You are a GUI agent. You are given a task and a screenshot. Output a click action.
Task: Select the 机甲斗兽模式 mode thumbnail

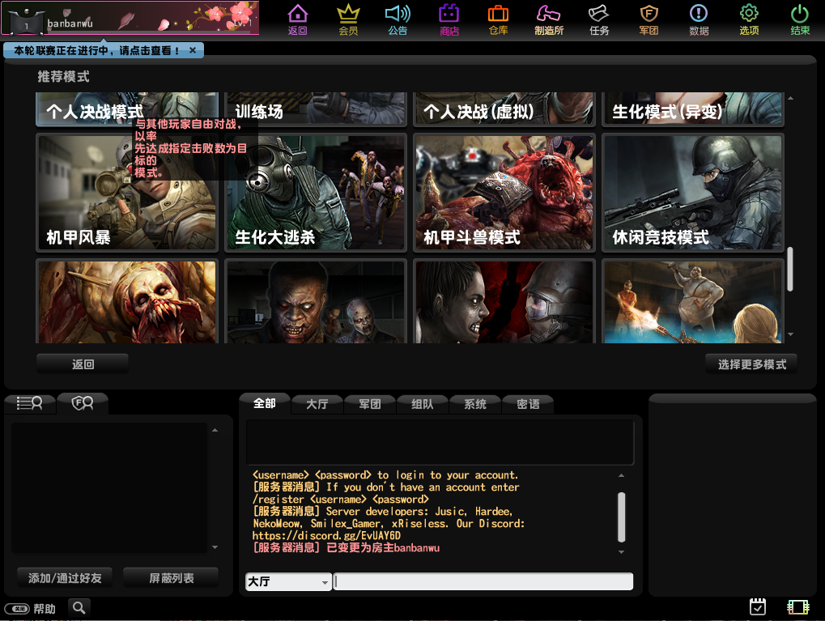(504, 193)
